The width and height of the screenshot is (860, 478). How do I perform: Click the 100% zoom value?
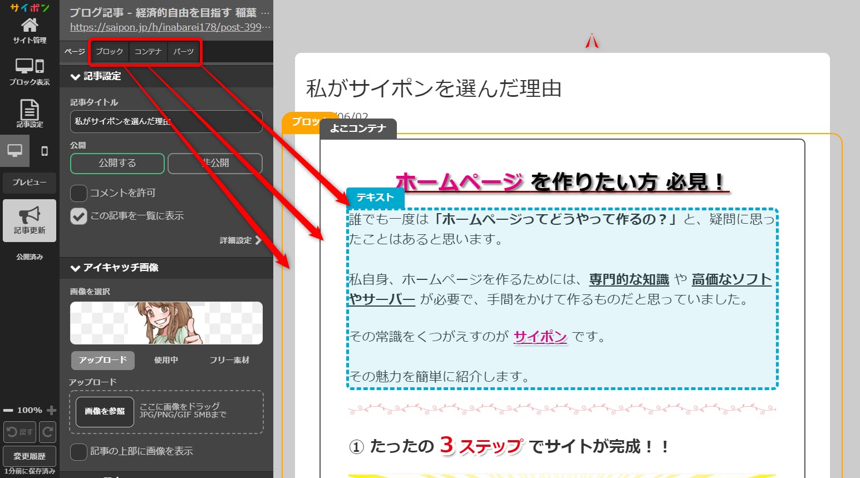pyautogui.click(x=30, y=410)
